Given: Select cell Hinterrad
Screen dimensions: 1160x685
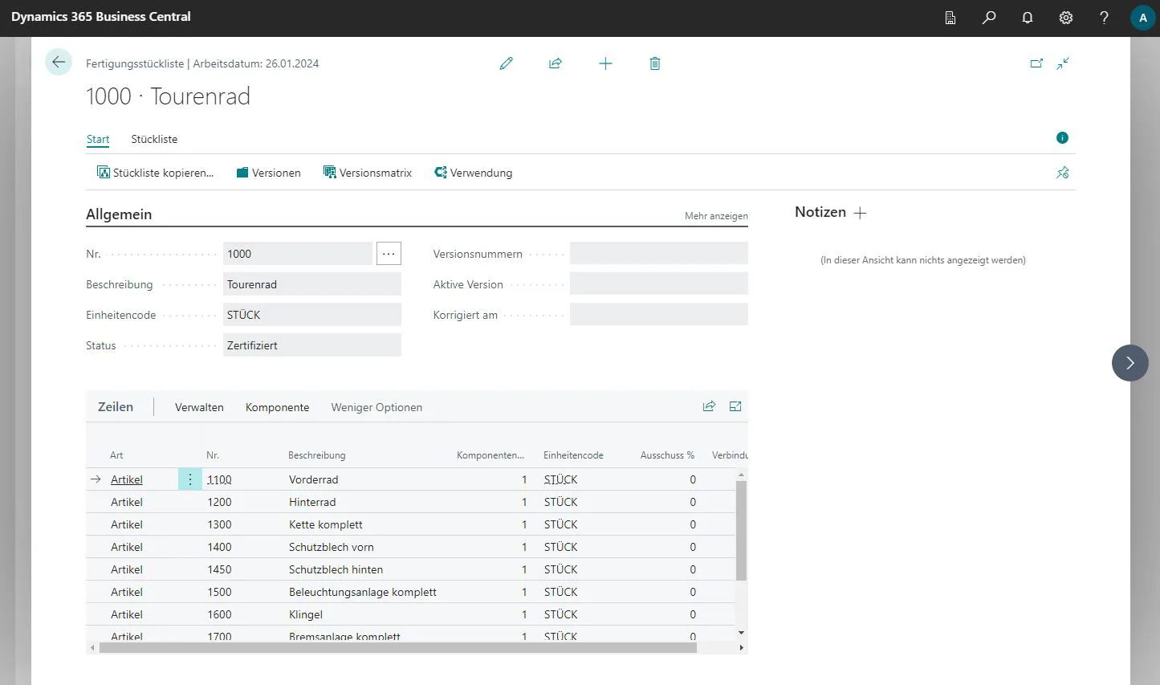Looking at the screenshot, I should tap(312, 502).
